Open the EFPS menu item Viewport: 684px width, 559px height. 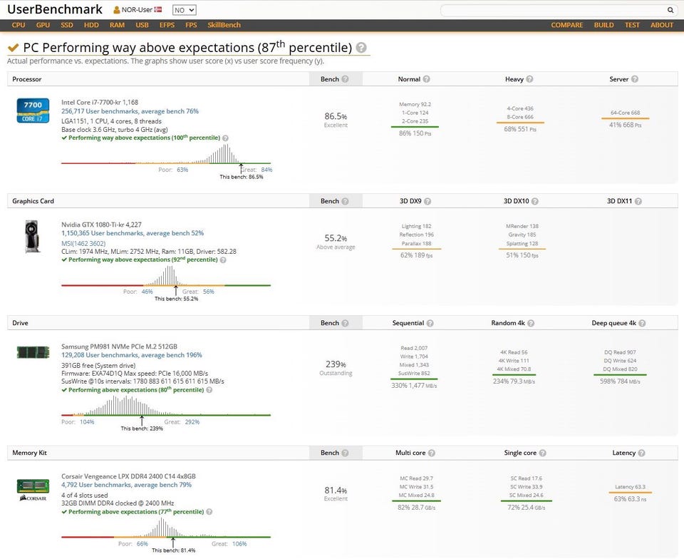(x=167, y=25)
